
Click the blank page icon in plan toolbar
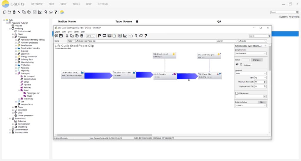114,36
